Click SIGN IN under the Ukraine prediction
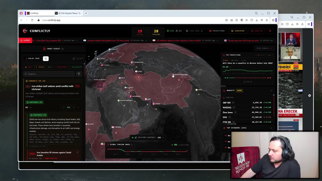The height and width of the screenshot is (181, 322). (248, 82)
